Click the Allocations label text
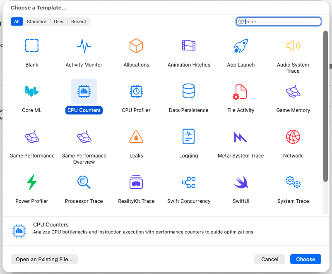This screenshot has width=332, height=274. point(136,65)
